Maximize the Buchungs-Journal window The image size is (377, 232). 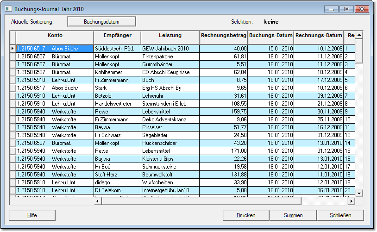coord(346,9)
